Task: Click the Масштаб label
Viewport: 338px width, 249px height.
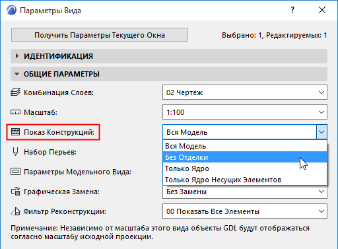Action: coord(40,112)
